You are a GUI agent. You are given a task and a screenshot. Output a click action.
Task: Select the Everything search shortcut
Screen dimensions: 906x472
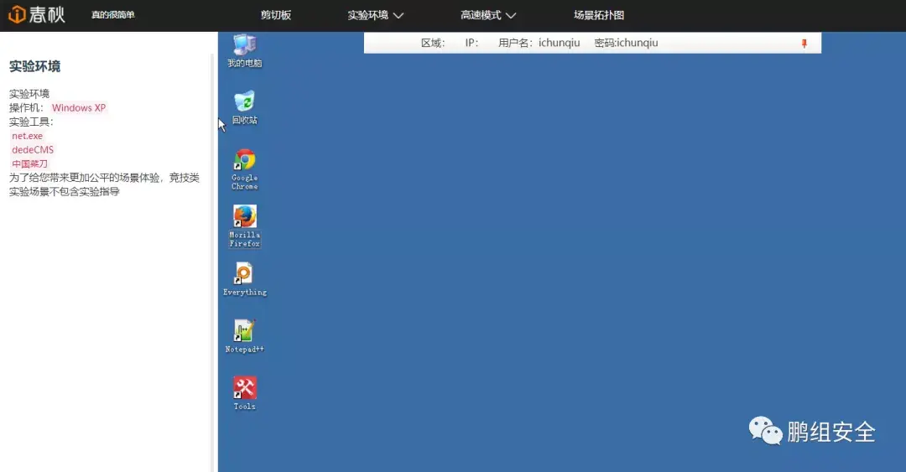[x=244, y=279]
